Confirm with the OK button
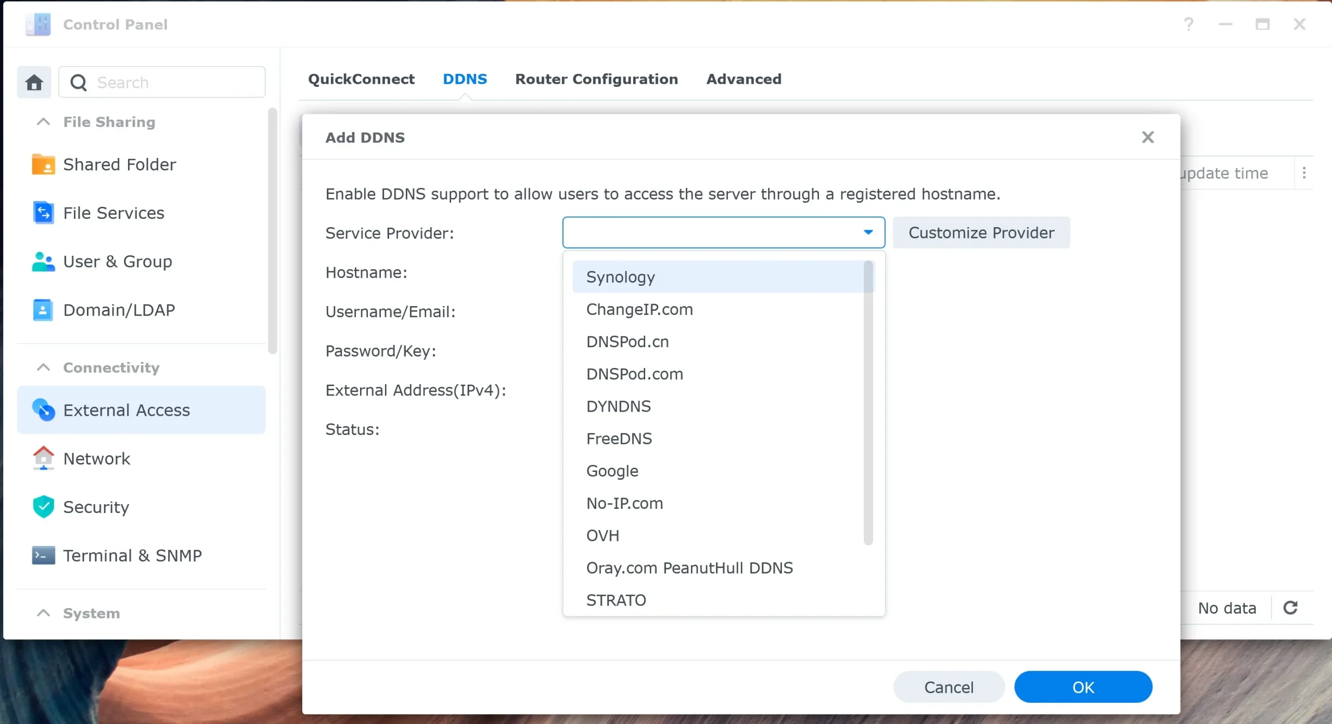Screen dimensions: 1332x724 pos(1082,687)
